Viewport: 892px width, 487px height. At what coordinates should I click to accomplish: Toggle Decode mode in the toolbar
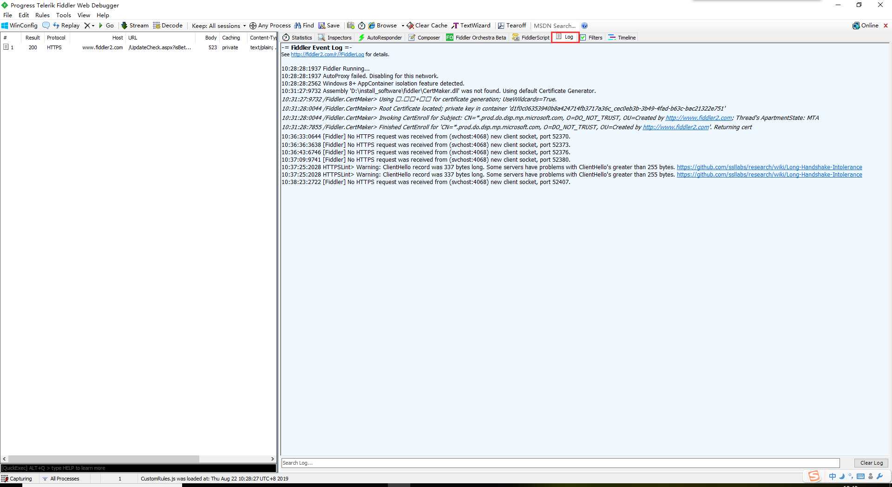pyautogui.click(x=168, y=26)
